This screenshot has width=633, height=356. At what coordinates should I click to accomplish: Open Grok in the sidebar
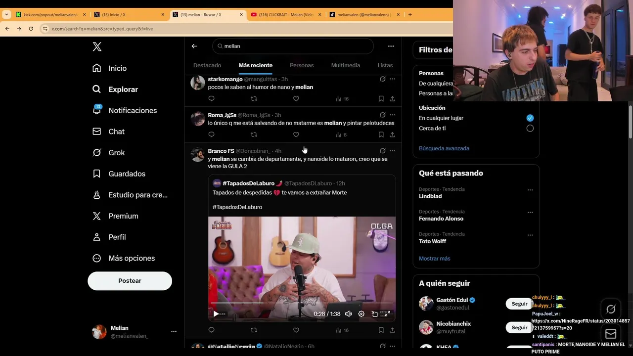coord(108,153)
